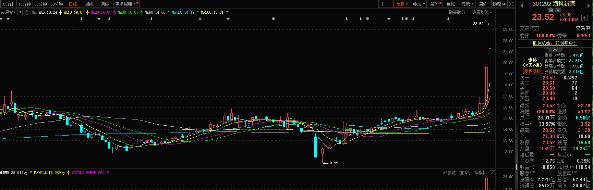Close the volume indicator panel
Viewport: 593px width, 190px height.
tap(492, 173)
